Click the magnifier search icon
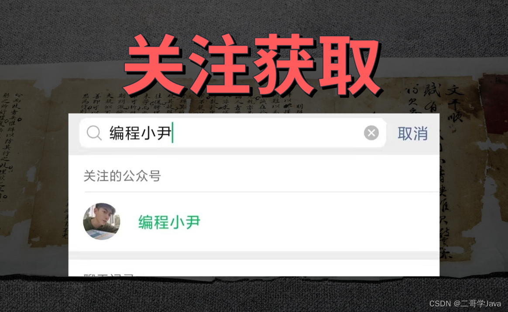The height and width of the screenshot is (312, 508). click(x=94, y=133)
